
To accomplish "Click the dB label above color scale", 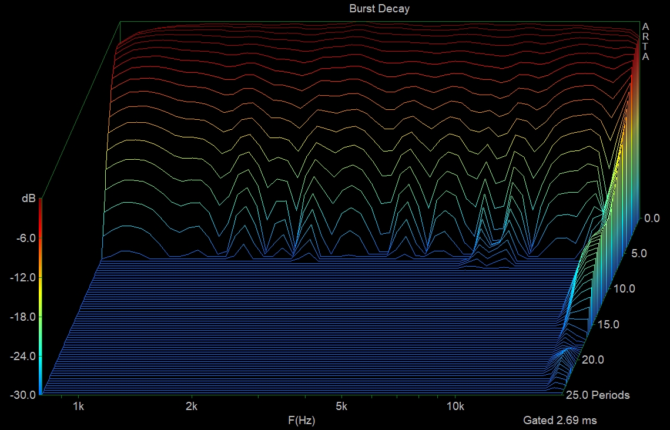I will tap(29, 198).
